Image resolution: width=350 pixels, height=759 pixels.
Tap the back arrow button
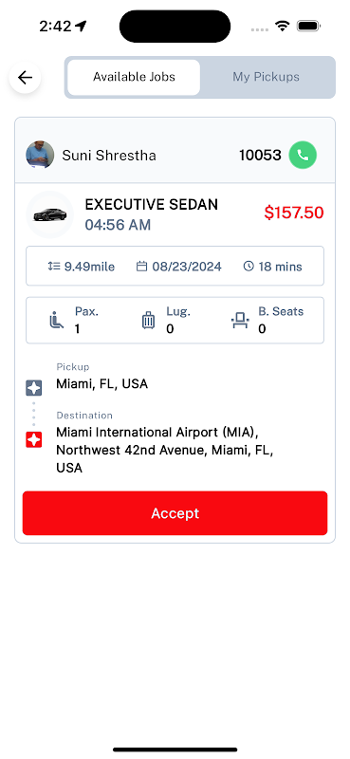25,78
